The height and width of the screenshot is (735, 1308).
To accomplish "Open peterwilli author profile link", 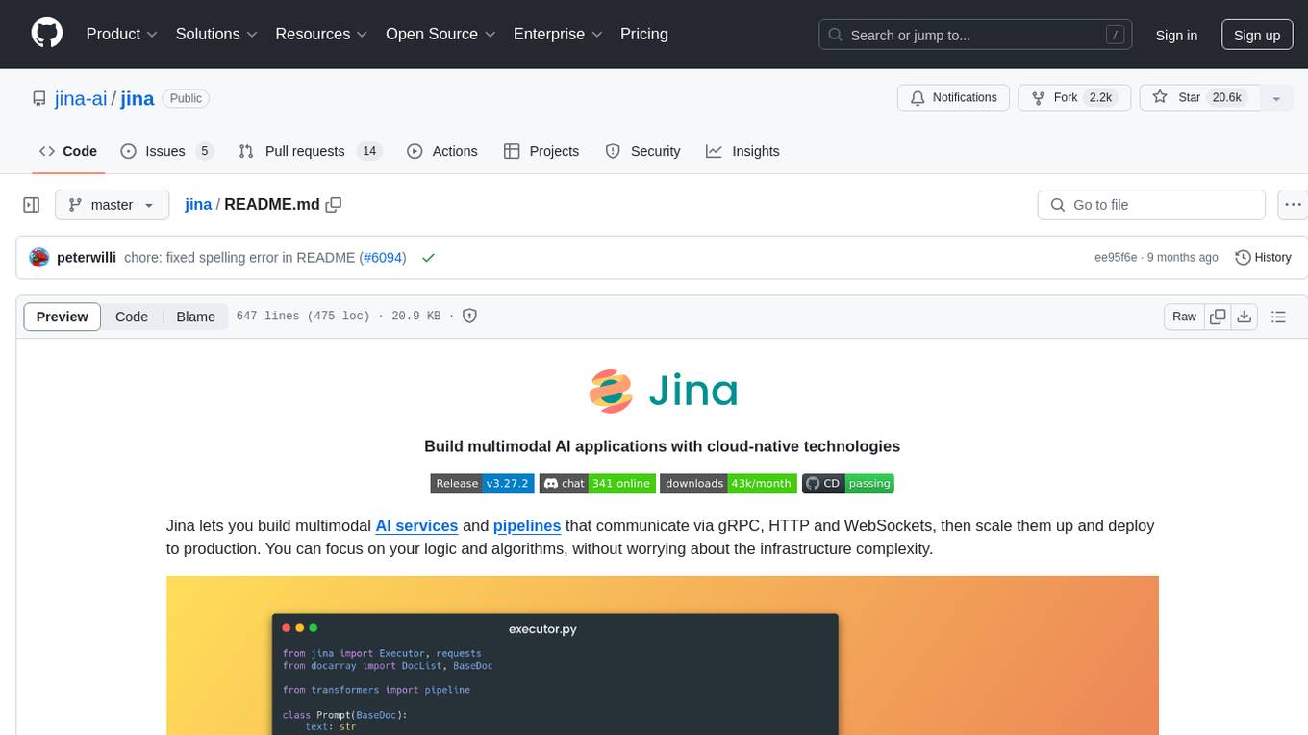I will [87, 258].
